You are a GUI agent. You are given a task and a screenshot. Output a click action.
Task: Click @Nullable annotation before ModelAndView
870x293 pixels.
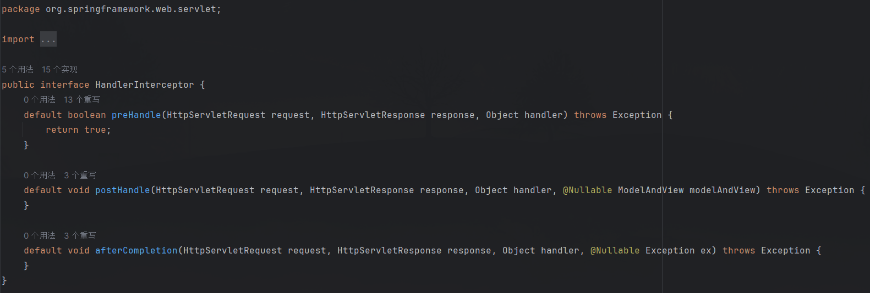point(588,190)
